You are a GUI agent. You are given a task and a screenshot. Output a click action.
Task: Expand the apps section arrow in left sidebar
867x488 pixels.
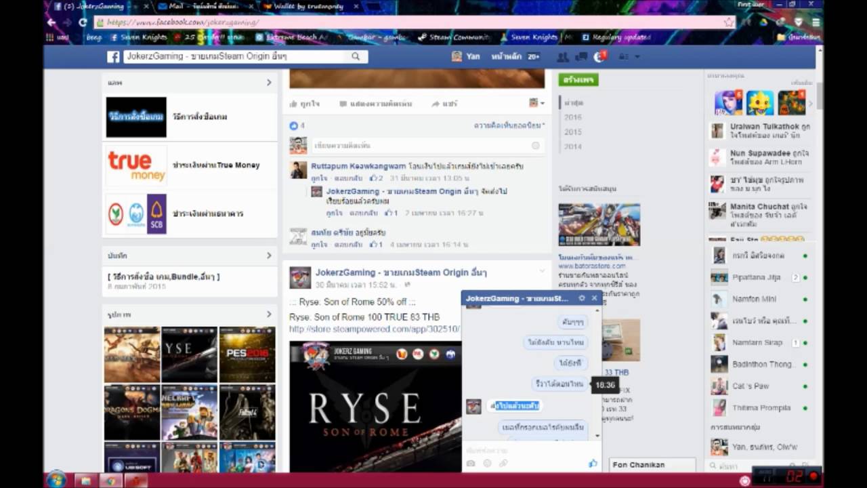(x=269, y=82)
